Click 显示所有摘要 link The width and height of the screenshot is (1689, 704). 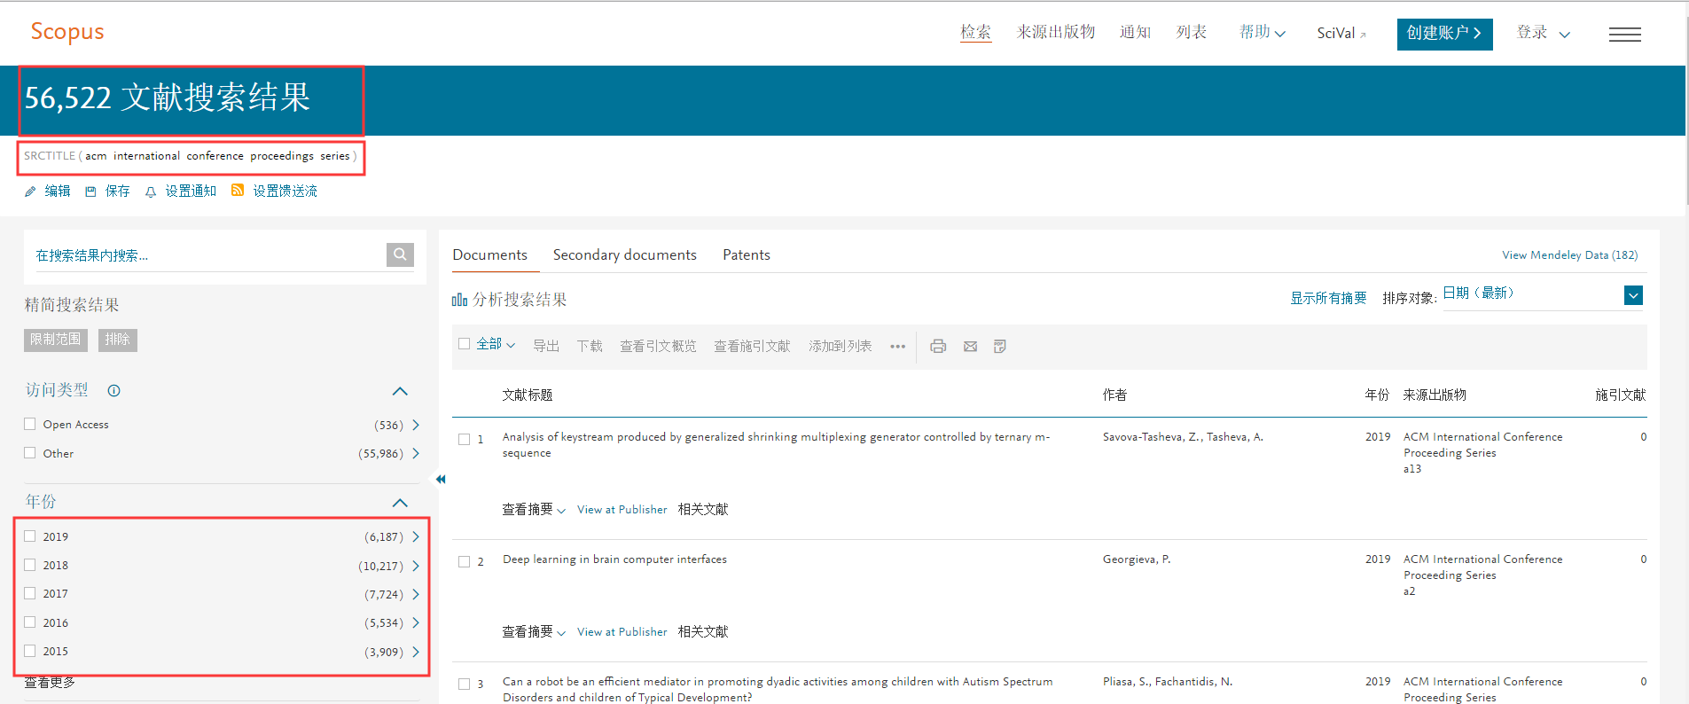(x=1328, y=299)
